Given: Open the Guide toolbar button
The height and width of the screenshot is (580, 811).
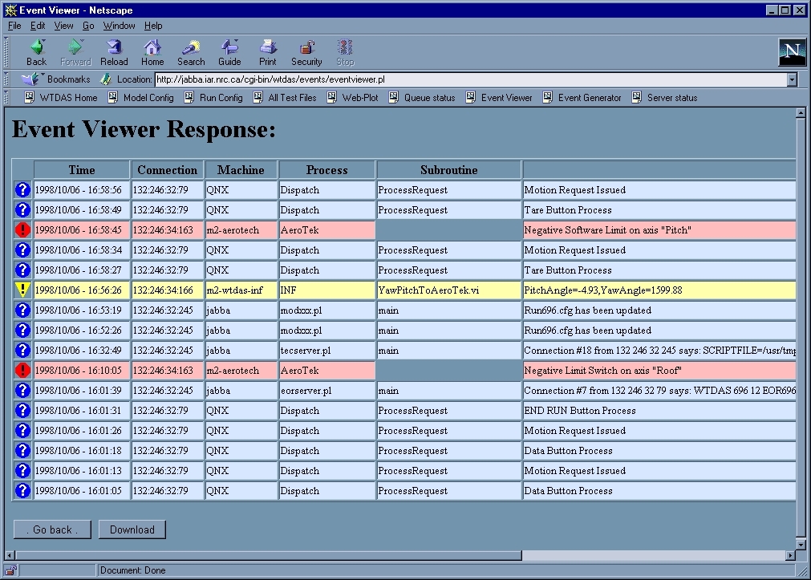Looking at the screenshot, I should click(229, 52).
